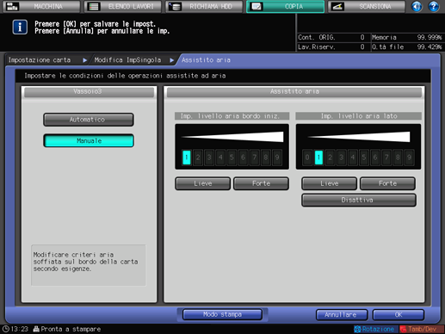Open the RICHIAMA HDD tab
This screenshot has height=334, width=445.
pyautogui.click(x=204, y=6)
